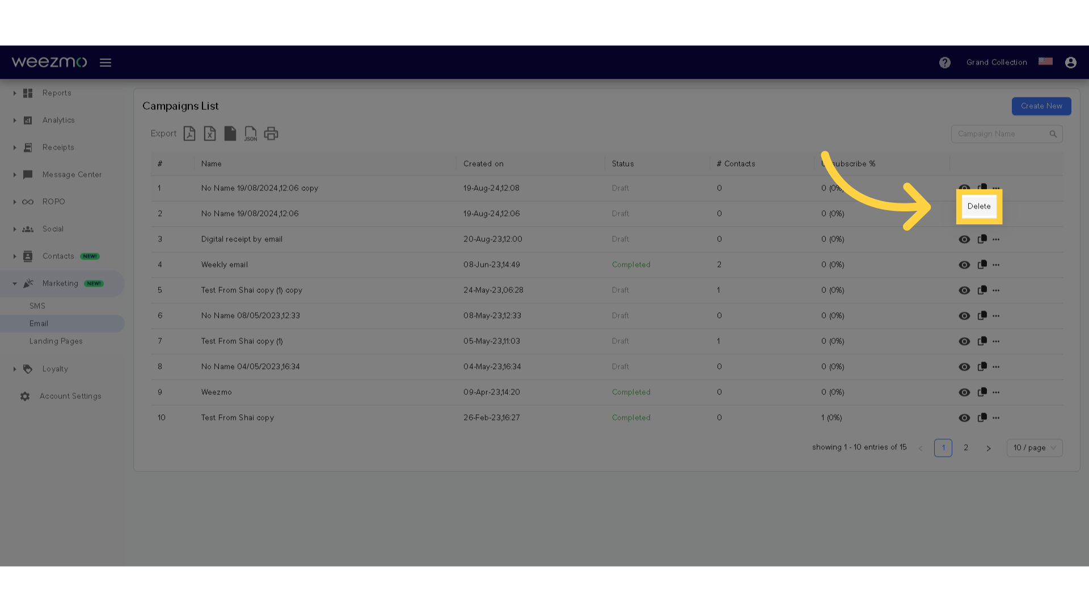Open the Marketing menu item
1089x612 pixels.
point(60,283)
